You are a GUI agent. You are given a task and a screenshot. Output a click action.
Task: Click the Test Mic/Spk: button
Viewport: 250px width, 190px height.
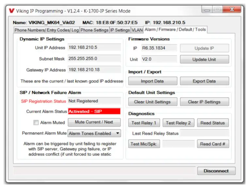click(144, 144)
